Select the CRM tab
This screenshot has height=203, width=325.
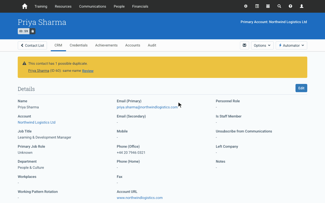[58, 45]
